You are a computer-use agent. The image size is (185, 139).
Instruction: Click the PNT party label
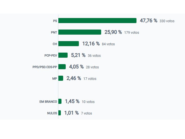click(54, 33)
